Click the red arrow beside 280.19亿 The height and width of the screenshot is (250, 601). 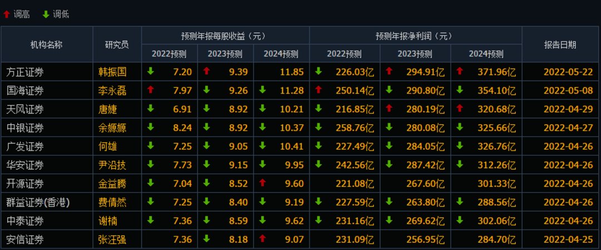(389, 109)
